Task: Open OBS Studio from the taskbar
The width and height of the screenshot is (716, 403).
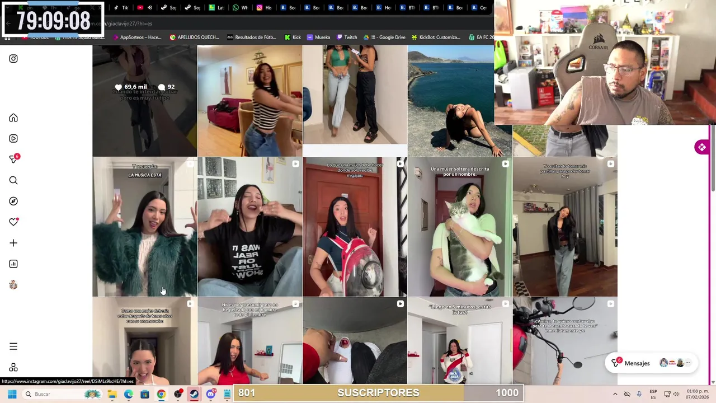Action: tap(178, 395)
